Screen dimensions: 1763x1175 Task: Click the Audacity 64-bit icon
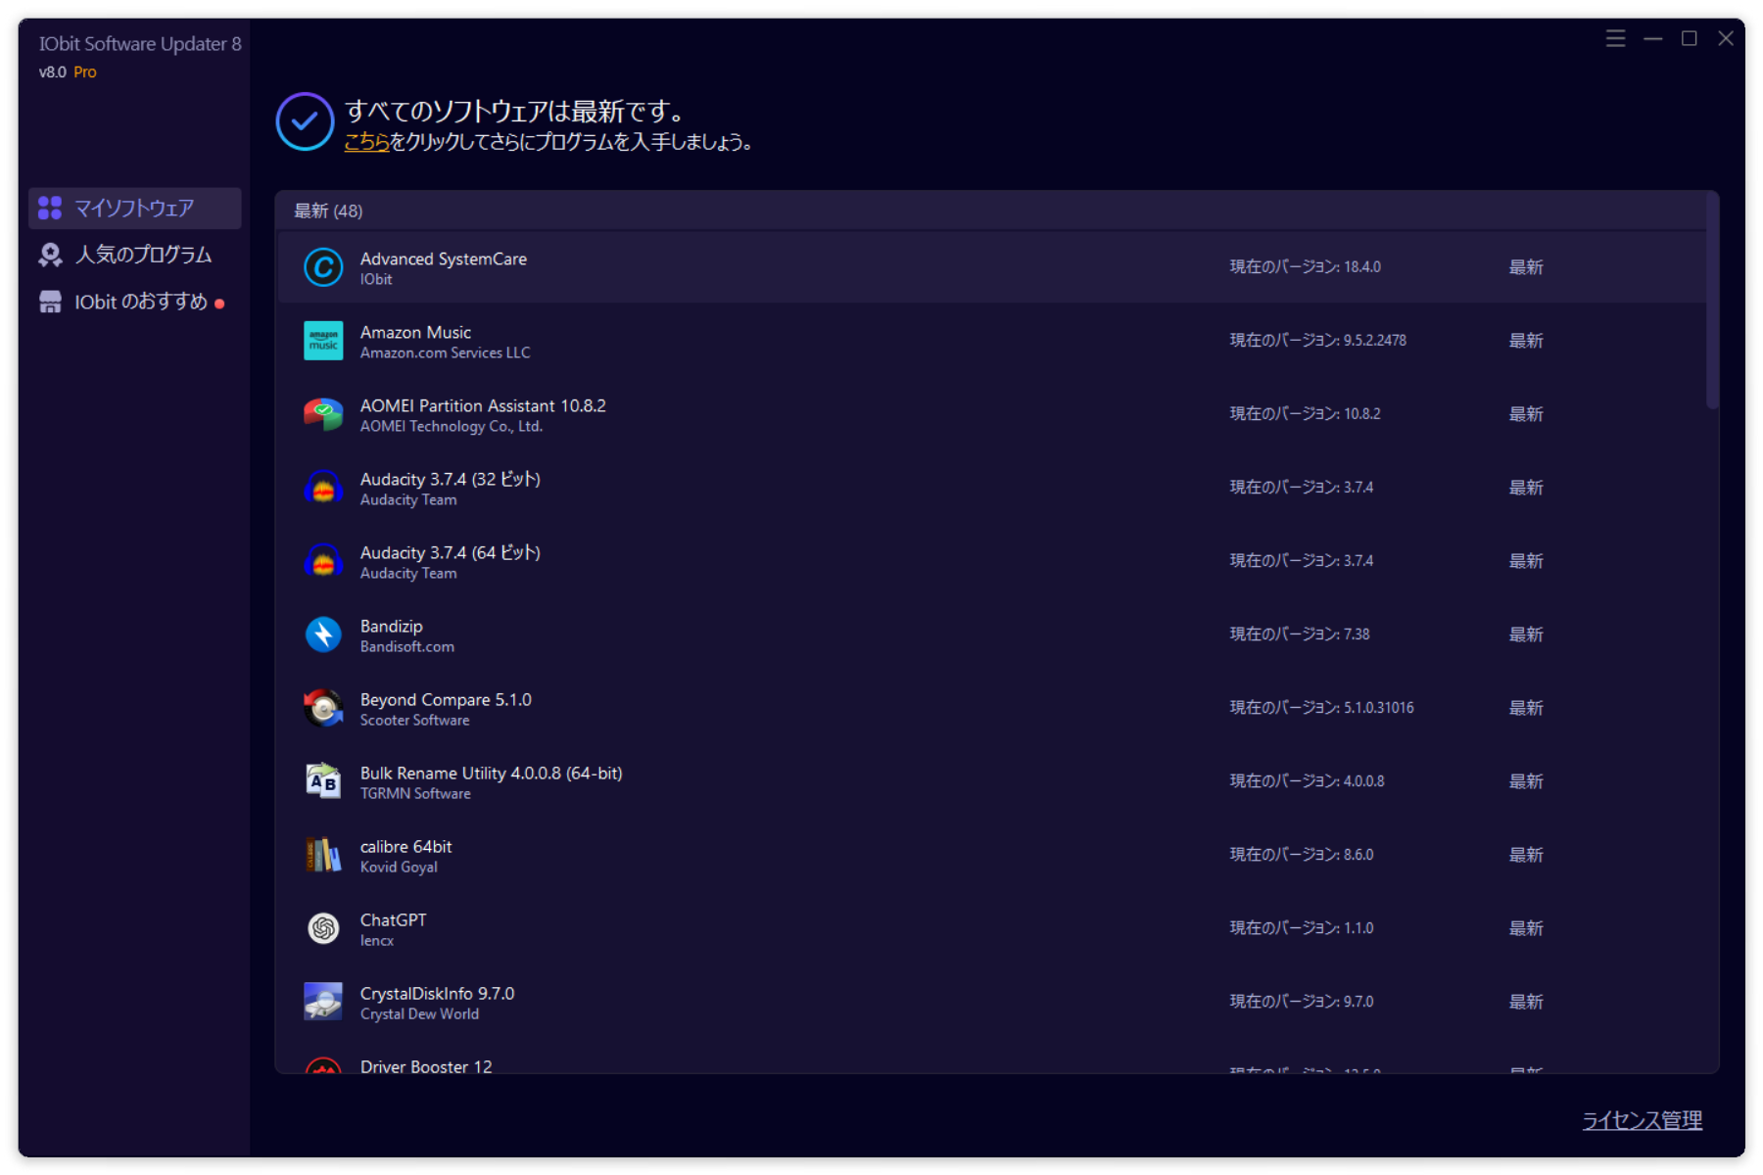(323, 561)
